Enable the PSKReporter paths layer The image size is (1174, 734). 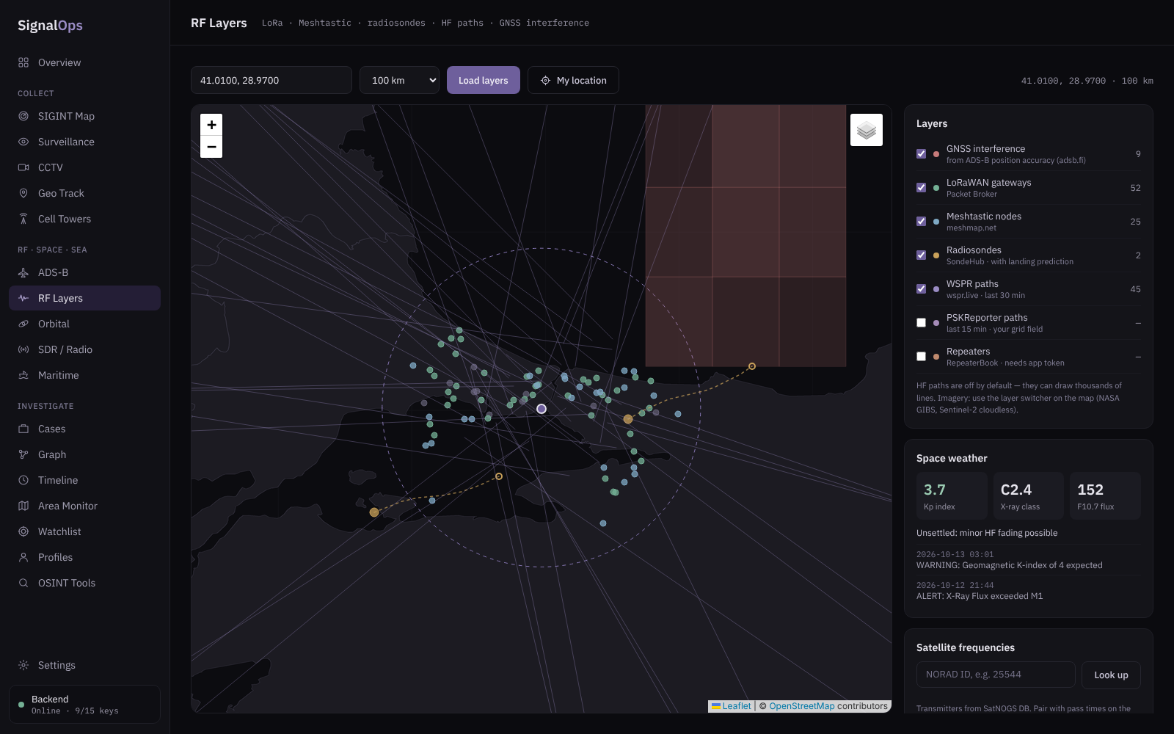click(921, 323)
